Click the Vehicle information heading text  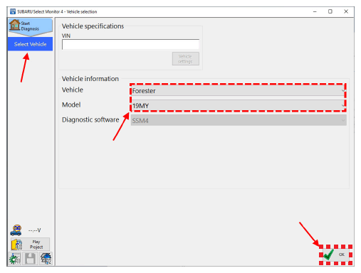(90, 79)
